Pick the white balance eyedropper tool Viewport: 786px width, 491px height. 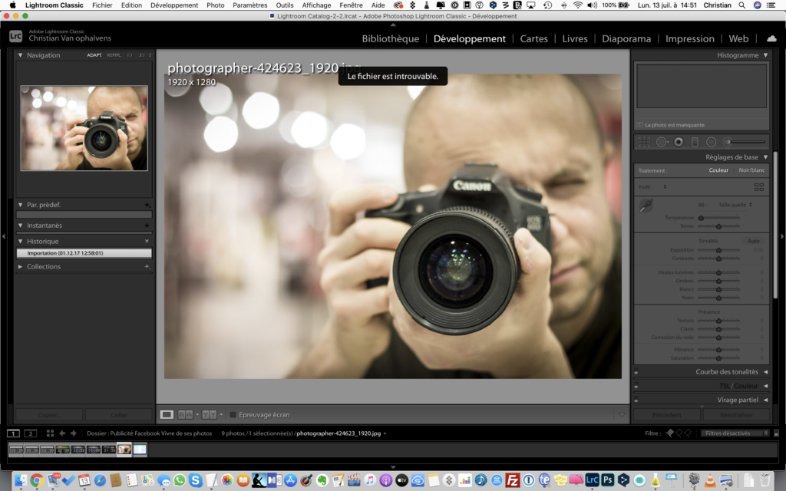coord(646,205)
